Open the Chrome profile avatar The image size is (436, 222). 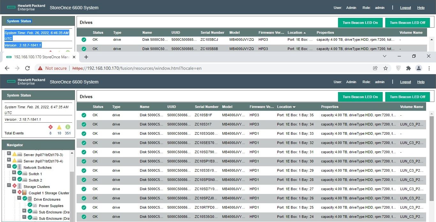click(x=419, y=68)
